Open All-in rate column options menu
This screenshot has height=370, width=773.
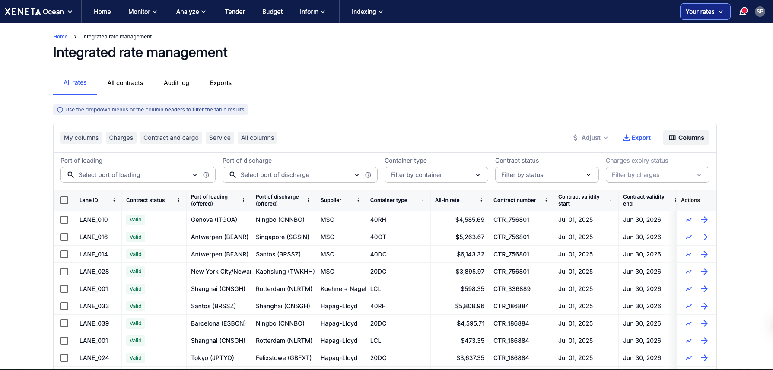click(x=481, y=200)
